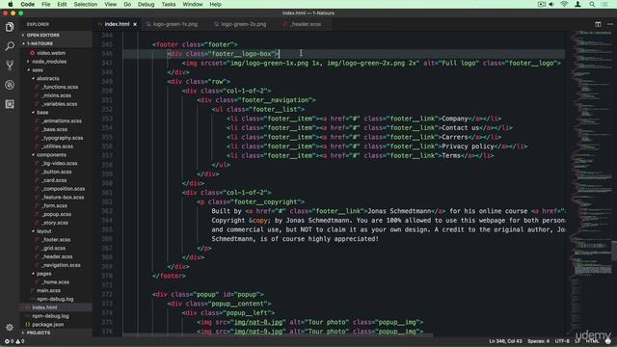Open Spotlight search in macOS menu bar

592,4
